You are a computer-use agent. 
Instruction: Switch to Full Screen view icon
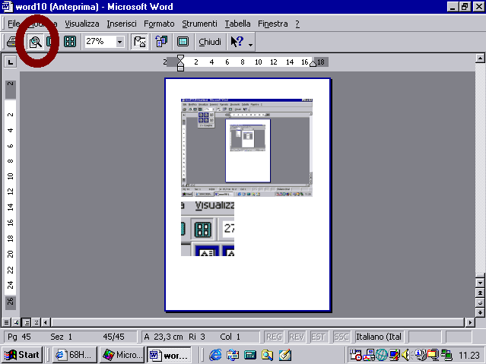click(183, 42)
